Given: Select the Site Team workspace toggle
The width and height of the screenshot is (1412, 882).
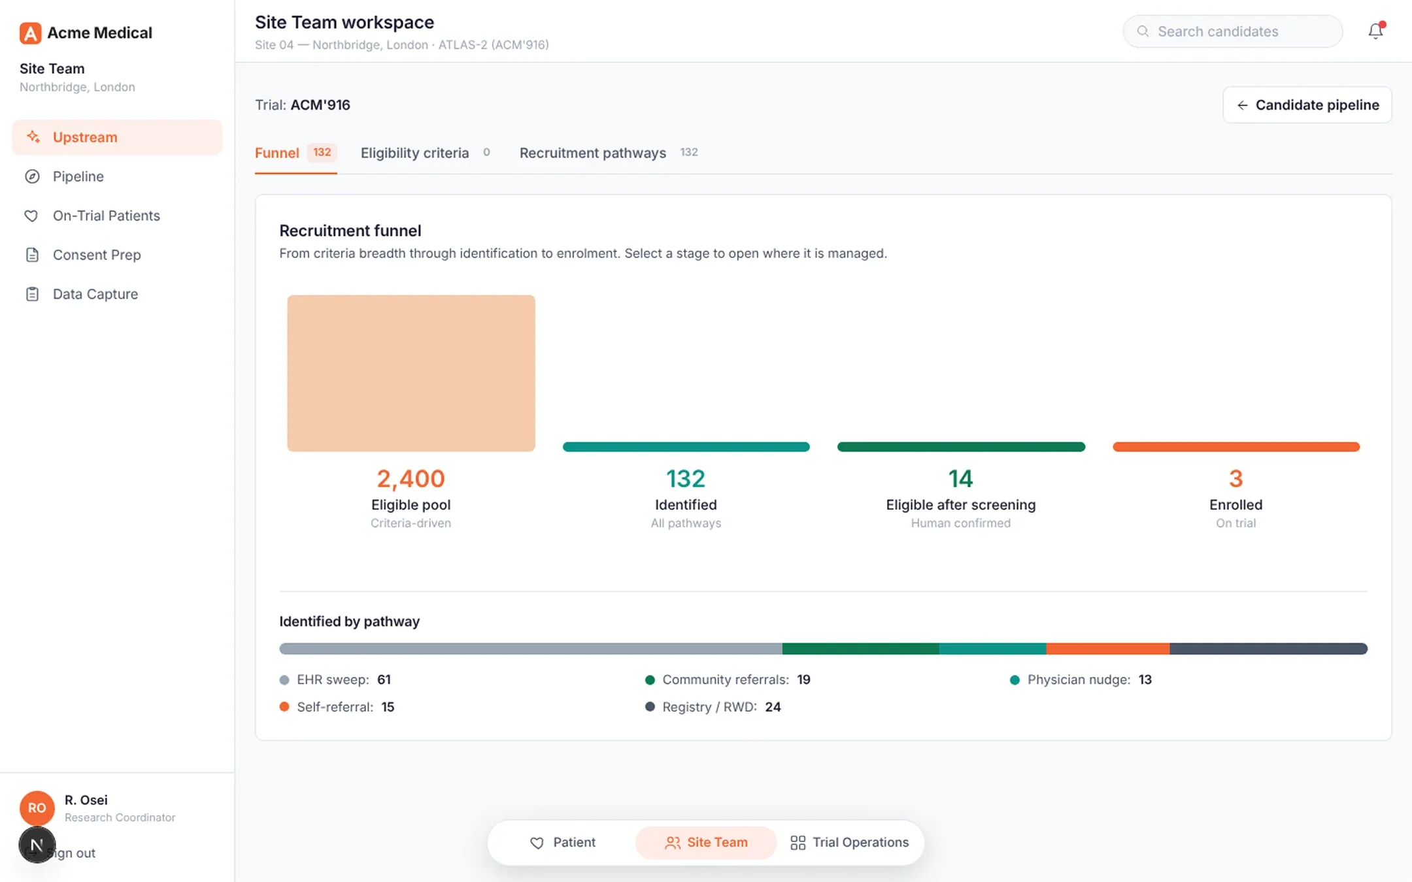Looking at the screenshot, I should tap(706, 842).
